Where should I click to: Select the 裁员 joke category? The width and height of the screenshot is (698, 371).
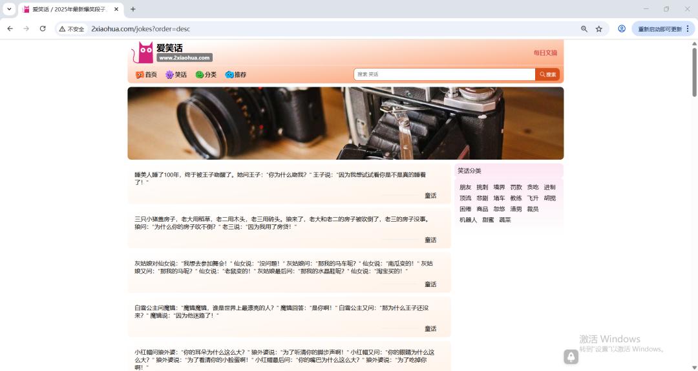[533, 209]
